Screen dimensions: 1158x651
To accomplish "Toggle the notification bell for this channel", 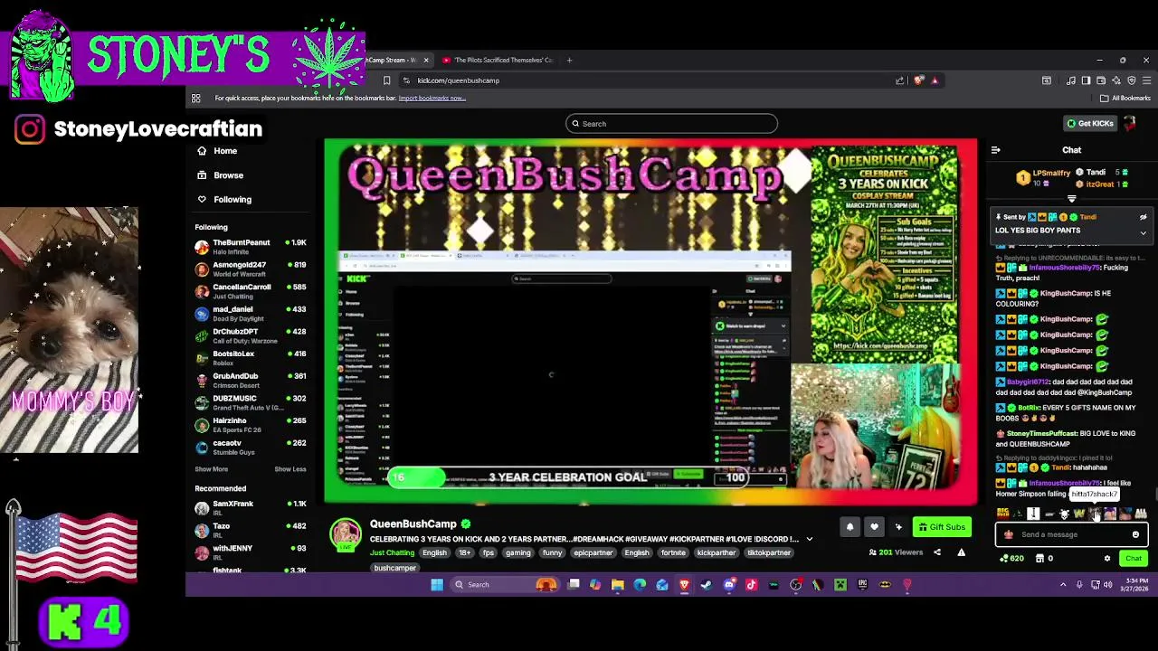I will (850, 527).
